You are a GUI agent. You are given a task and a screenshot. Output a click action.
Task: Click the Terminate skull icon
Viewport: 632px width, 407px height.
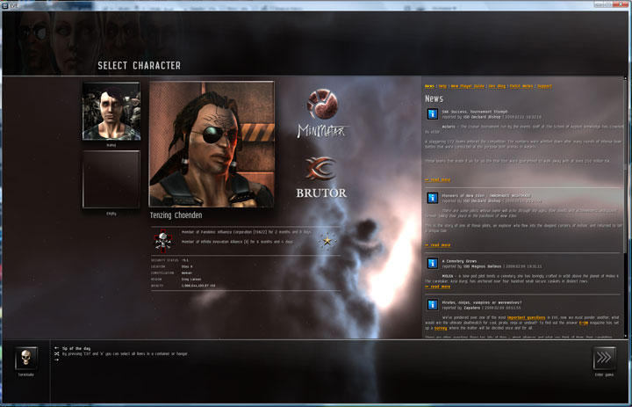(26, 358)
